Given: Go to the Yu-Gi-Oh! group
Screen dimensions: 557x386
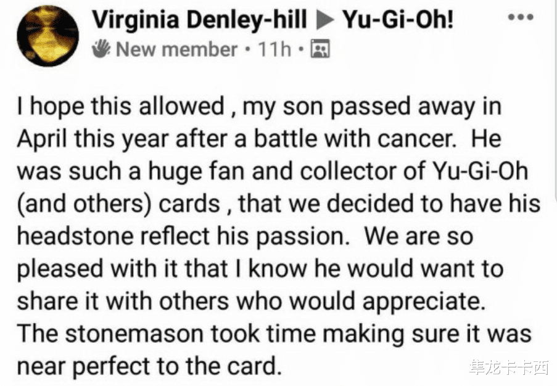Looking at the screenshot, I should 398,21.
